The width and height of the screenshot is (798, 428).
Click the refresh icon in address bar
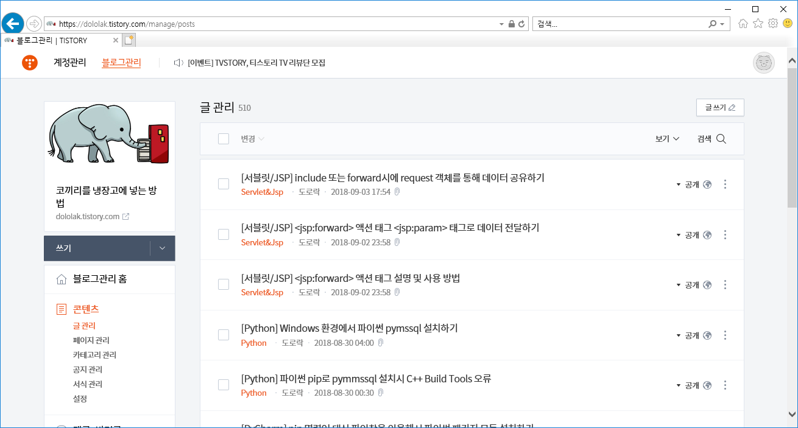(x=521, y=24)
